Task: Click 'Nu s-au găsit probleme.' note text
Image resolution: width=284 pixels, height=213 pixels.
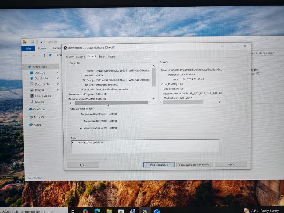Action: 91,142
